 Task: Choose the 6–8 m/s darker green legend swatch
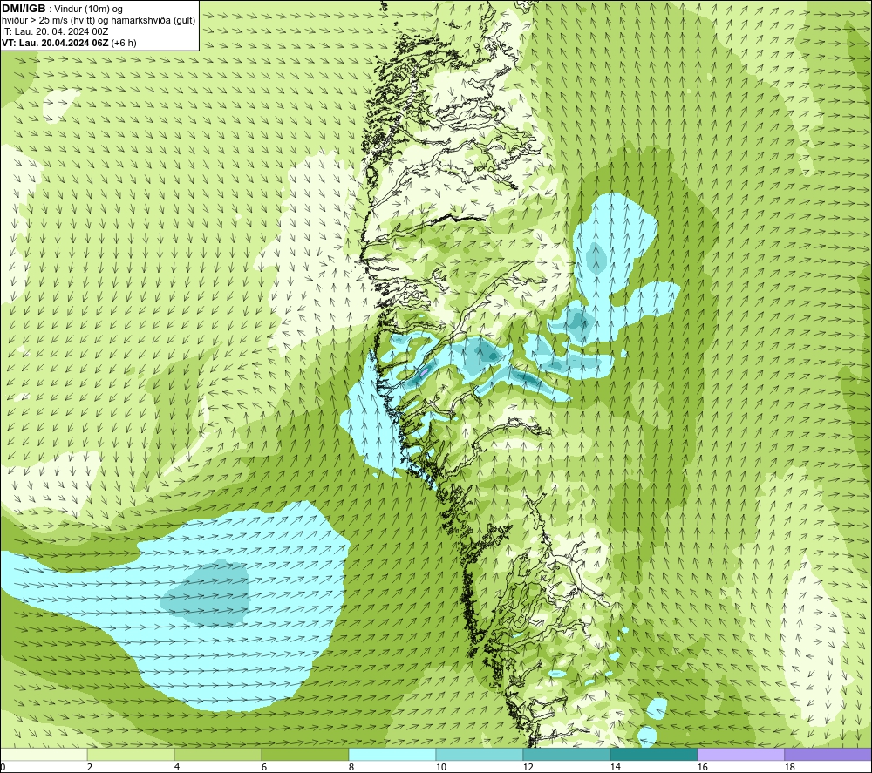(x=304, y=754)
